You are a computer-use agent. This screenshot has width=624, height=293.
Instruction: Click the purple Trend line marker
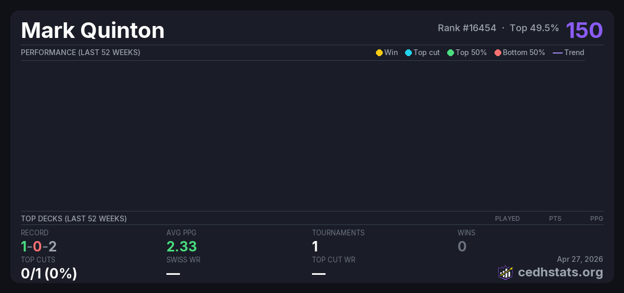point(557,52)
